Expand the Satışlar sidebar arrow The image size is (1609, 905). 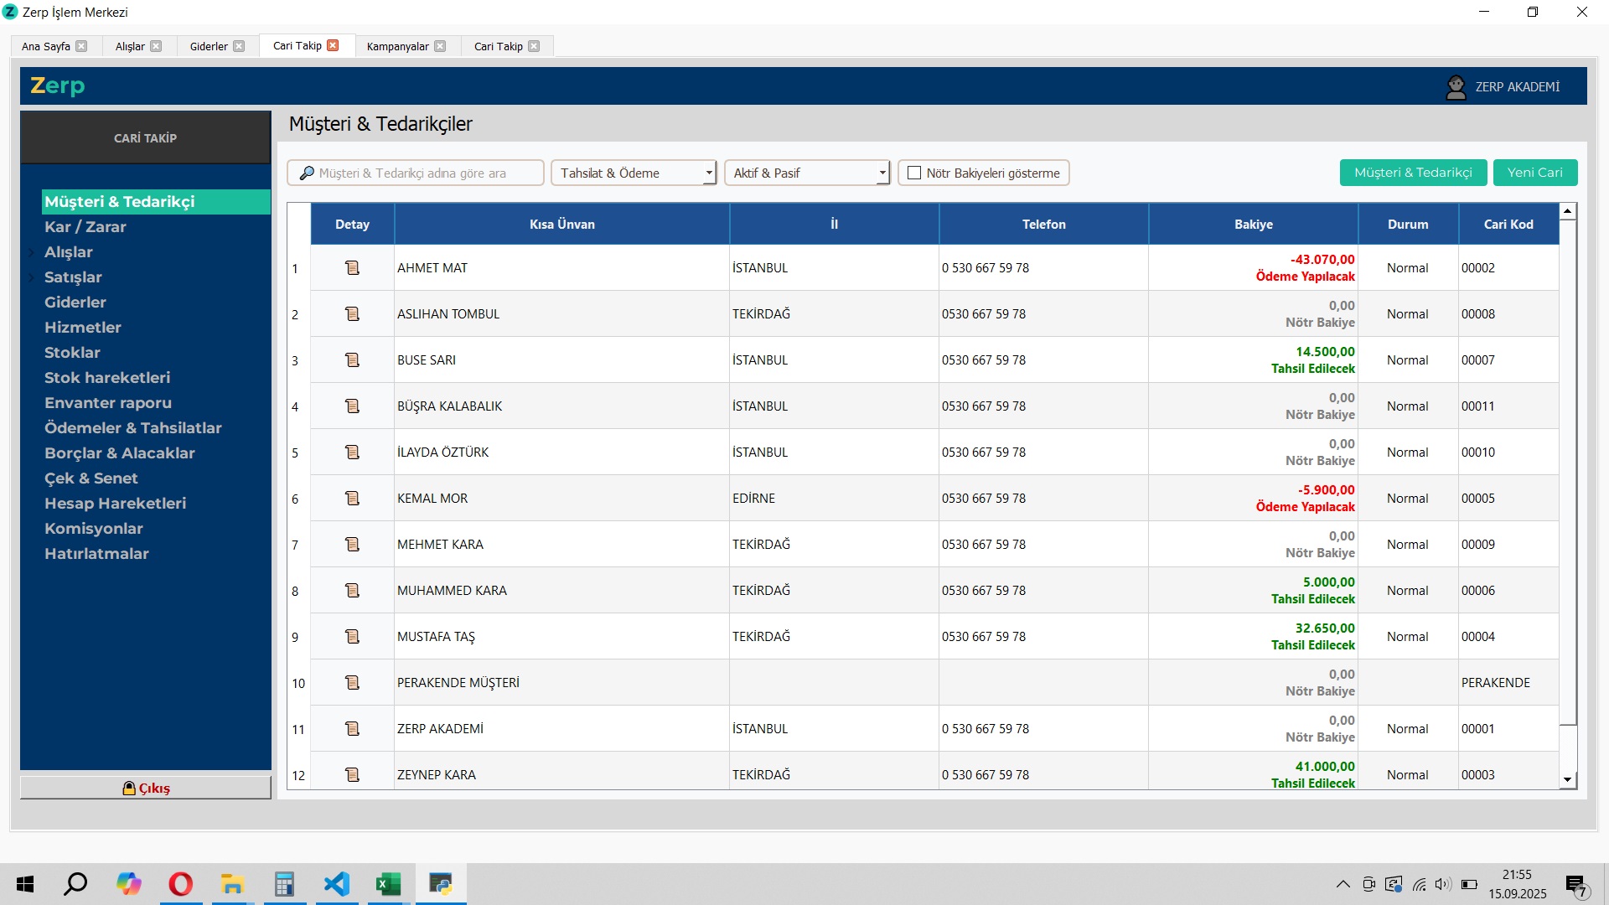[x=33, y=277]
